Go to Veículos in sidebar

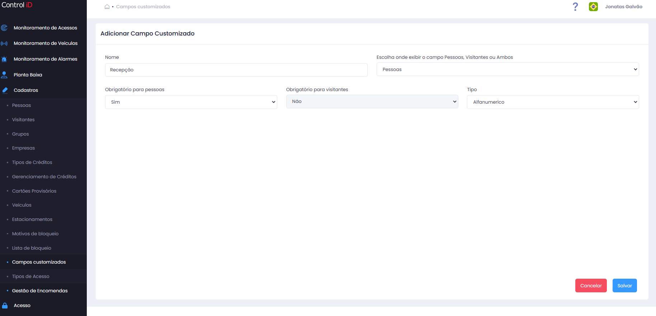[22, 205]
